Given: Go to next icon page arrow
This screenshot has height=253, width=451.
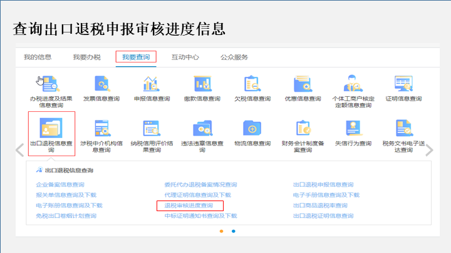Looking at the screenshot, I should 429,150.
